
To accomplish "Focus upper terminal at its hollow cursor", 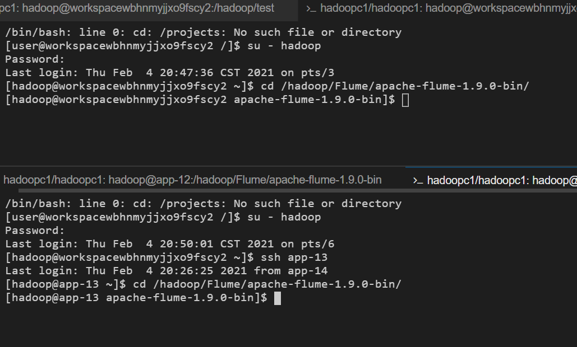I will click(x=405, y=100).
